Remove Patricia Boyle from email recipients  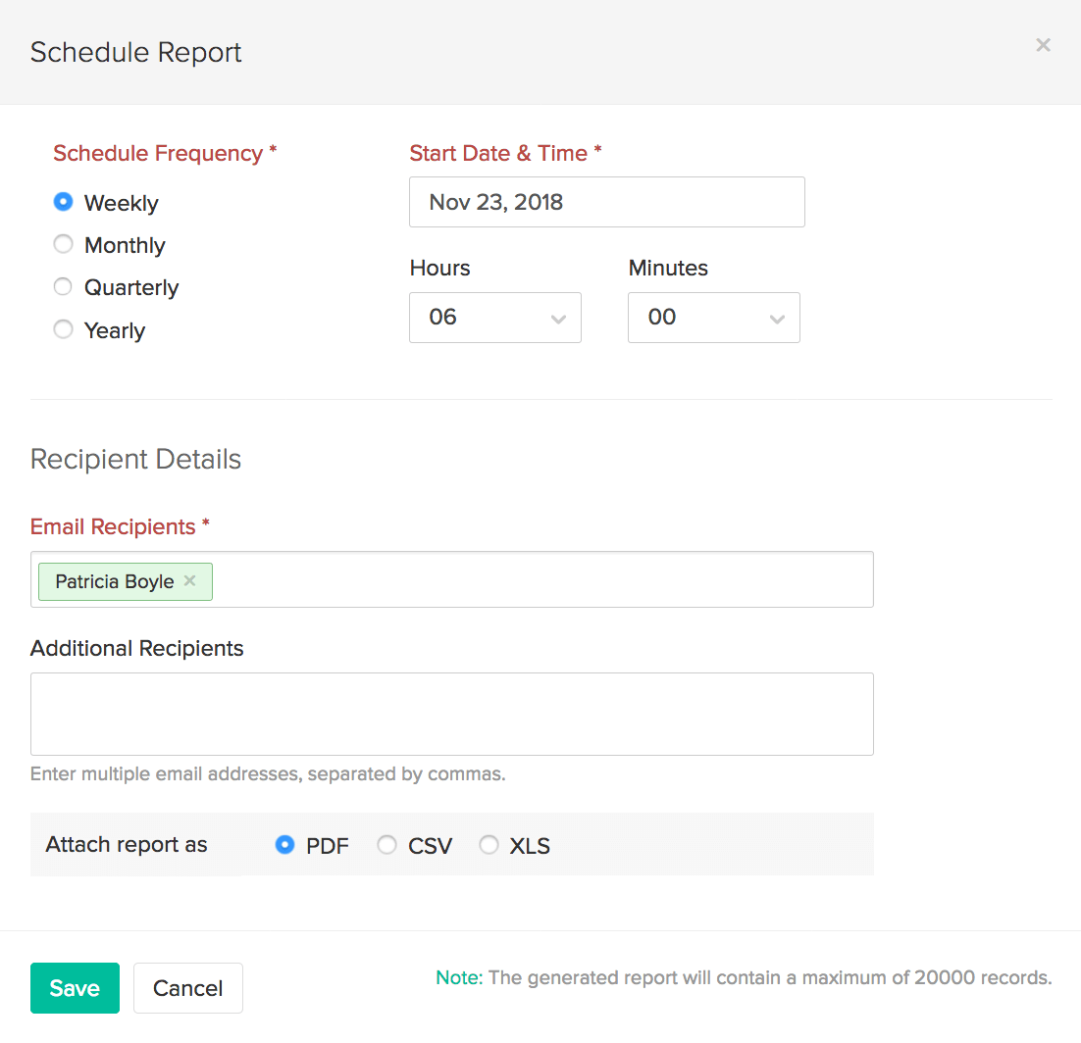pos(190,580)
